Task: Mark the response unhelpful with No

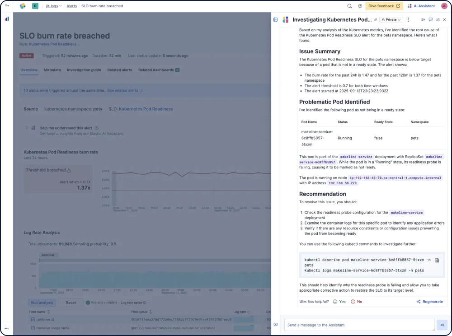Action: pyautogui.click(x=356, y=302)
